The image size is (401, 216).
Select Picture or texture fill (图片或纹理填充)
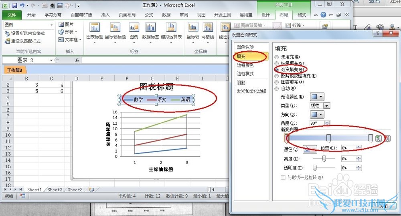coord(276,76)
